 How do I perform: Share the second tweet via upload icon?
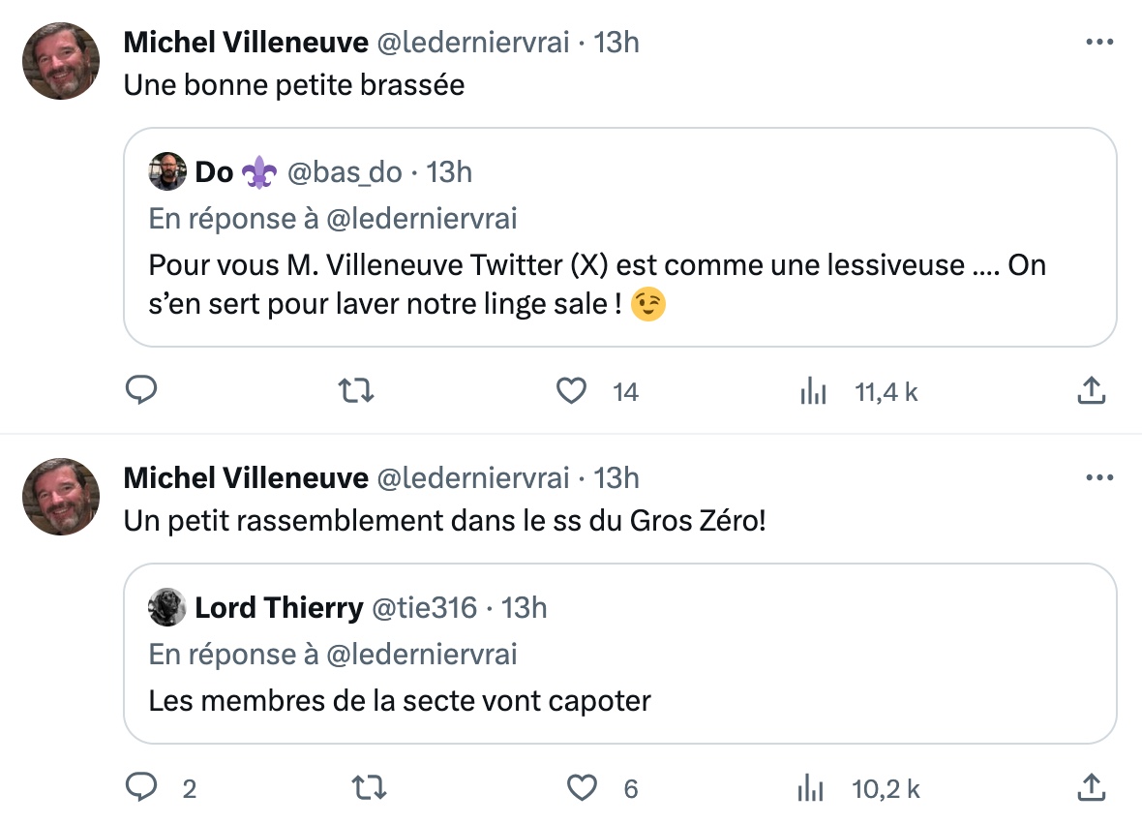[x=1091, y=787]
